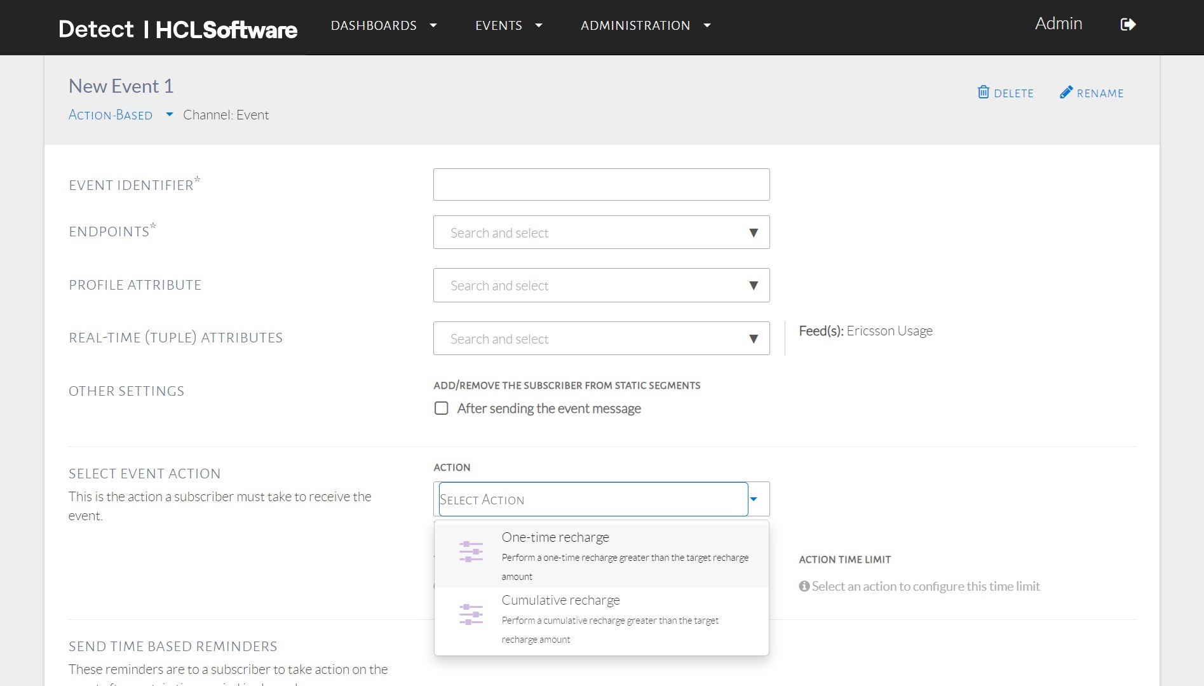Click into the Event Identifier field

point(601,185)
